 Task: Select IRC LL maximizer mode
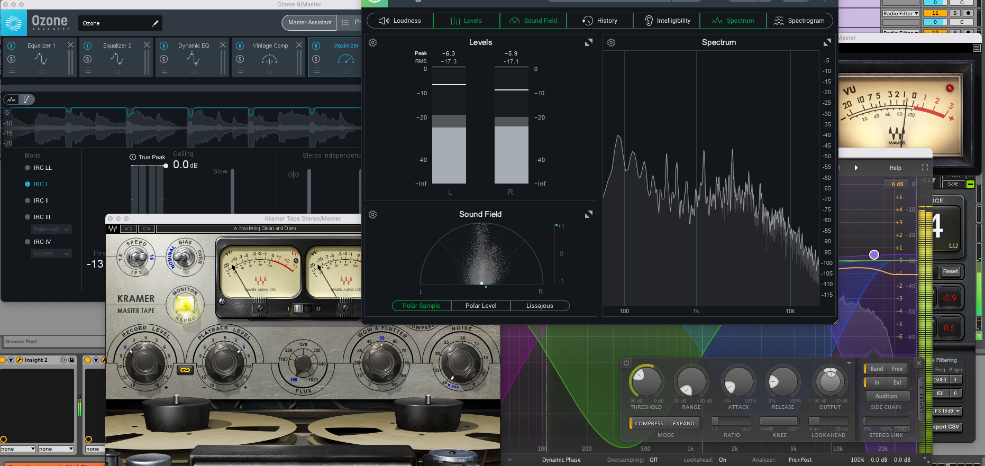click(x=38, y=168)
